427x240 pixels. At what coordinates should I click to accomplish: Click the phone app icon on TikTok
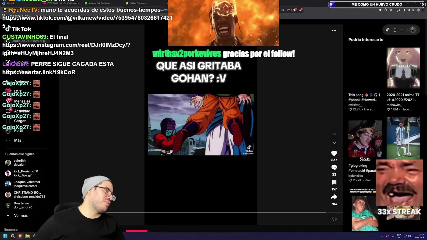pyautogui.click(x=395, y=30)
